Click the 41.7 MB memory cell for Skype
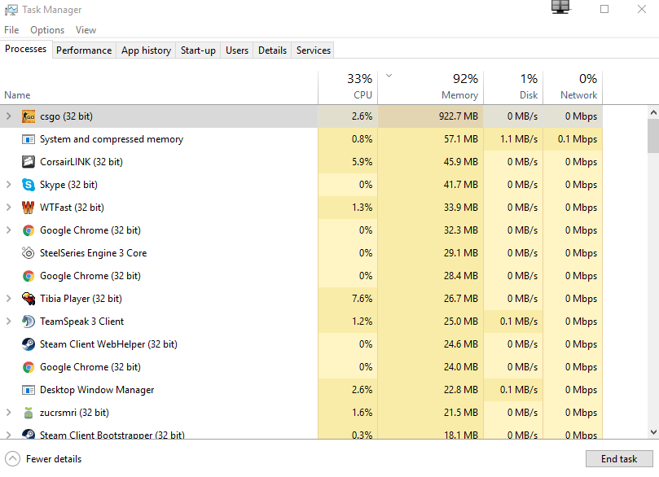Image resolution: width=659 pixels, height=477 pixels. (431, 185)
